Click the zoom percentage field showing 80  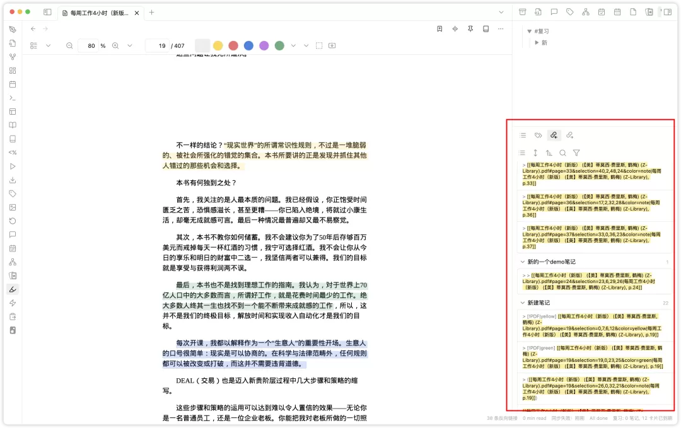(89, 45)
